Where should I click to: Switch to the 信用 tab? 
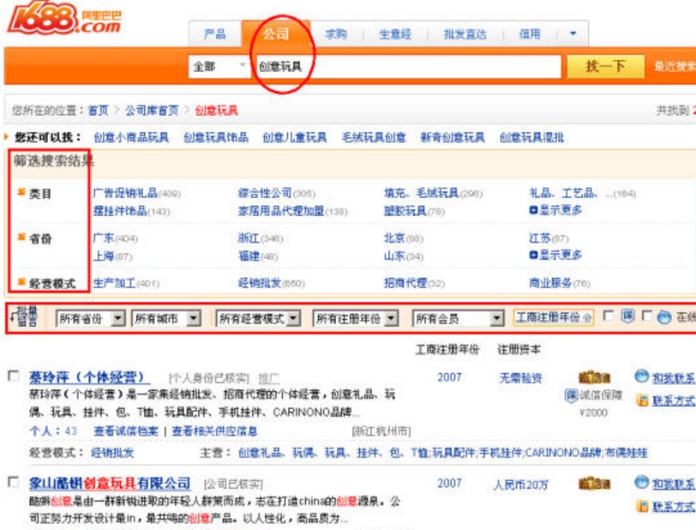pyautogui.click(x=530, y=34)
